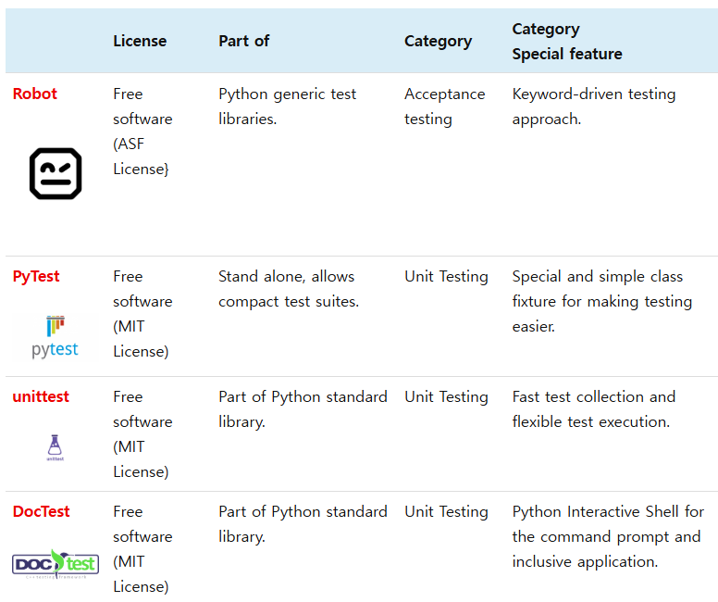This screenshot has width=718, height=602.
Task: Click 'Python generic test libraries' cell
Action: pos(287,107)
